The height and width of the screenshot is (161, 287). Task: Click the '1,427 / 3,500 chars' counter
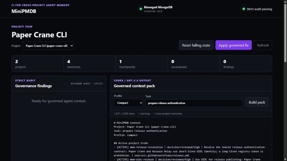click(124, 114)
